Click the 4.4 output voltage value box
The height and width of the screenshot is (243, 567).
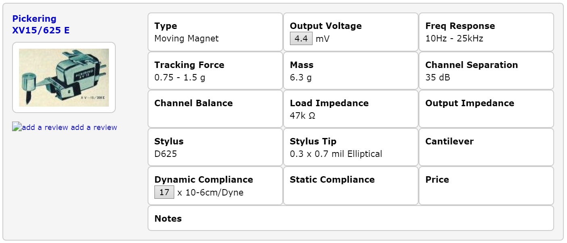pos(301,39)
